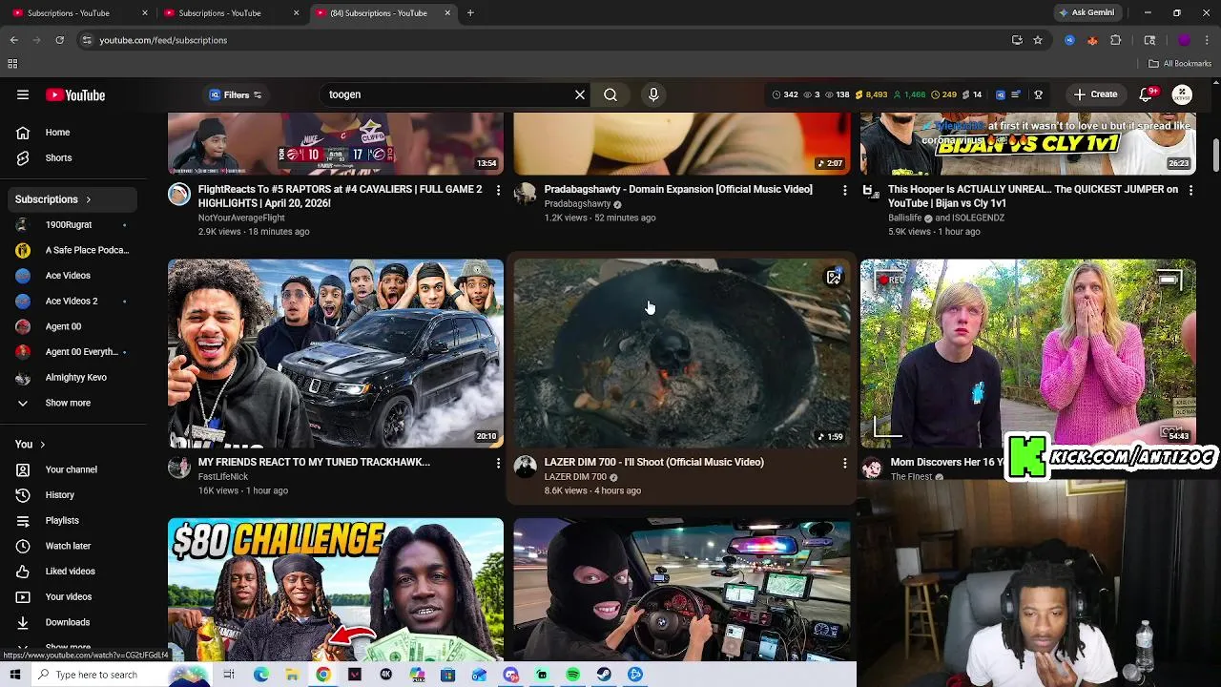Click the address bar URL
Image resolution: width=1221 pixels, height=687 pixels.
[163, 40]
